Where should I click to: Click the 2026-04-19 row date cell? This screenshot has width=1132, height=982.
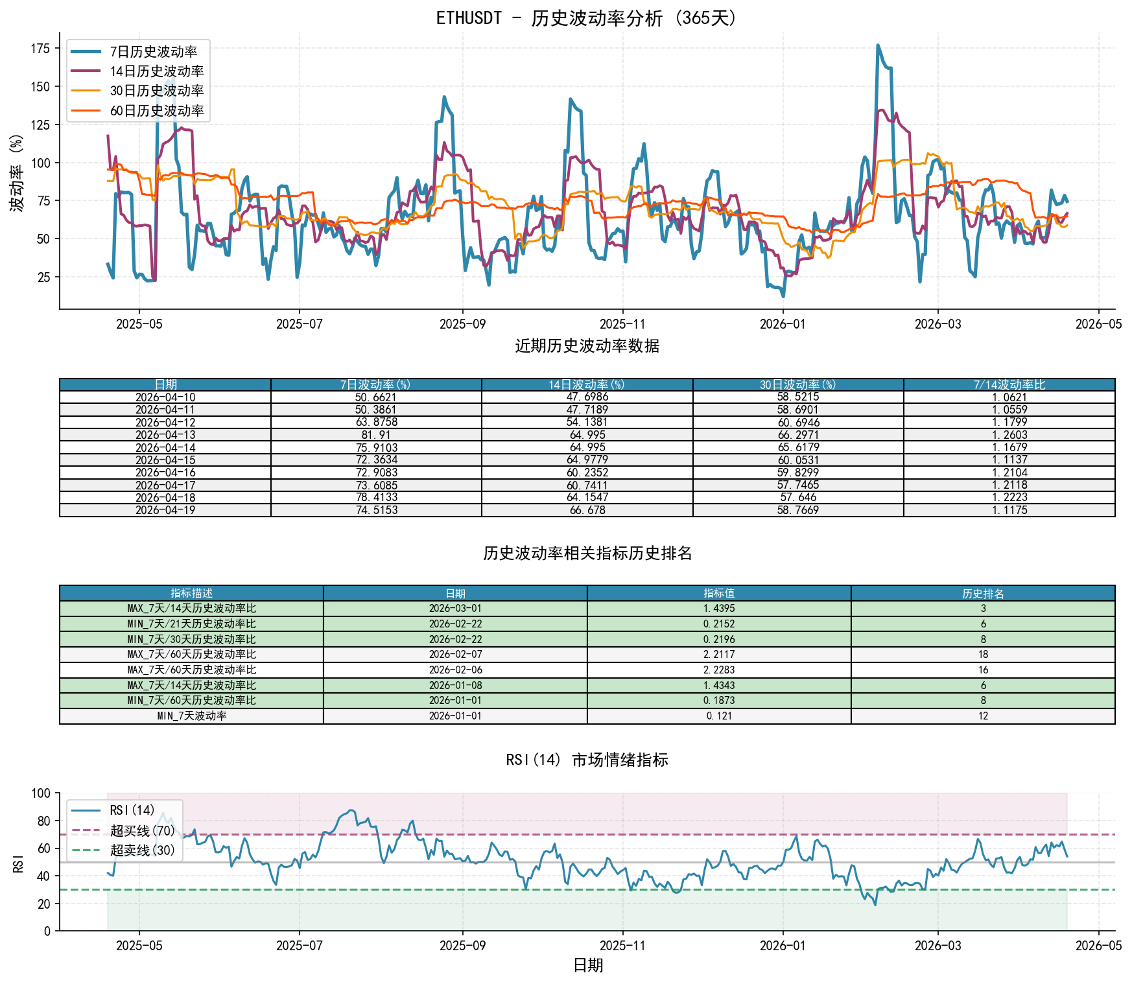(x=165, y=510)
